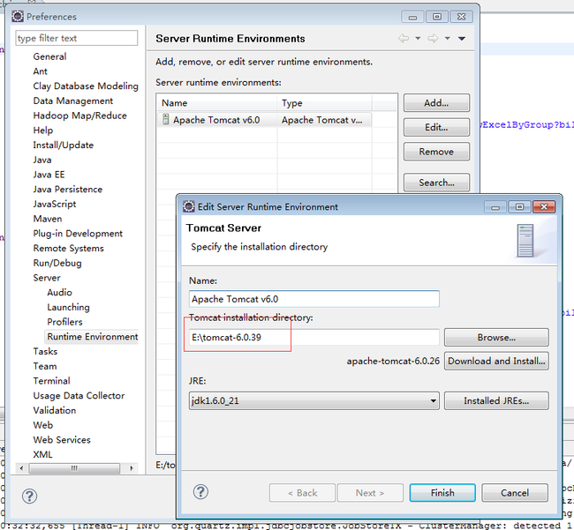Select Remote Systems preference
Viewport: 574px width, 530px height.
[x=69, y=248]
